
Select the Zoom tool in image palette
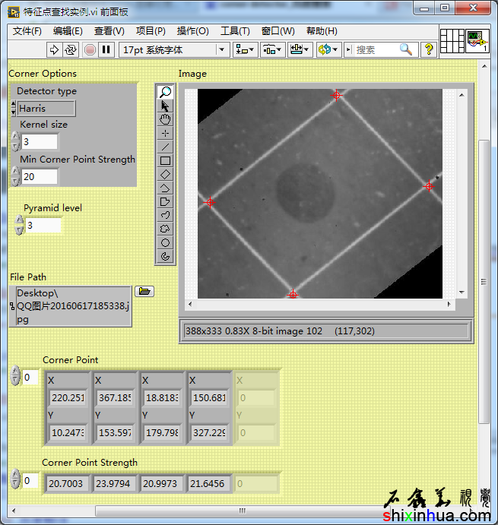pyautogui.click(x=165, y=92)
